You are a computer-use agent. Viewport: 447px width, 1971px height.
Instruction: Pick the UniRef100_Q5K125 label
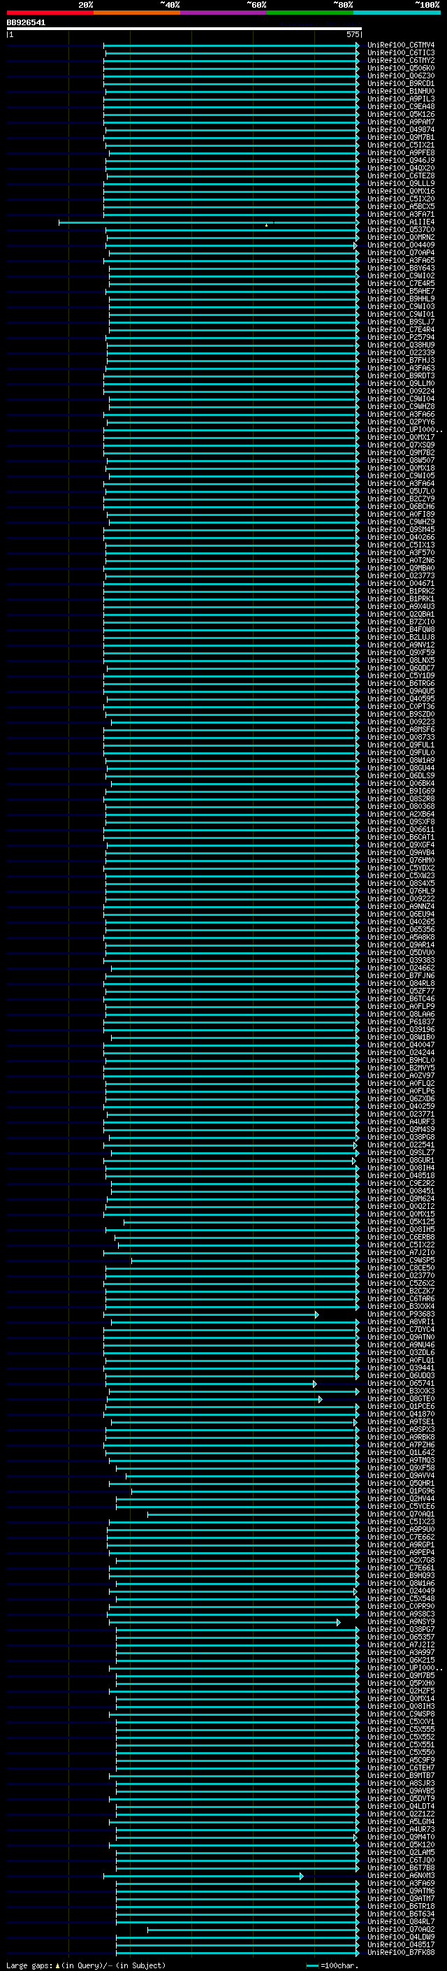401,1222
